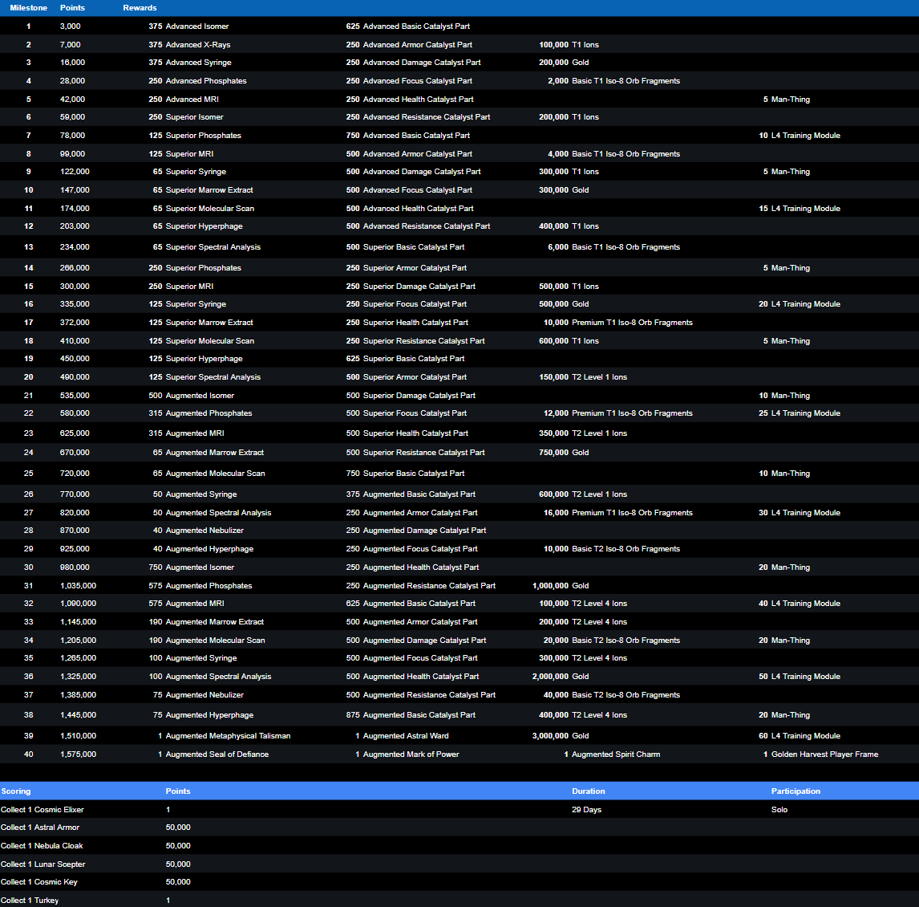The height and width of the screenshot is (907, 919).
Task: Select the Golden Harvest Player Frame reward
Action: pyautogui.click(x=824, y=754)
